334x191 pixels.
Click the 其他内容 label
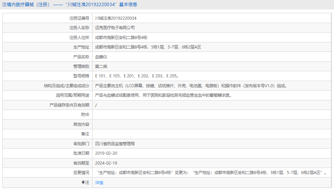(x=81, y=125)
